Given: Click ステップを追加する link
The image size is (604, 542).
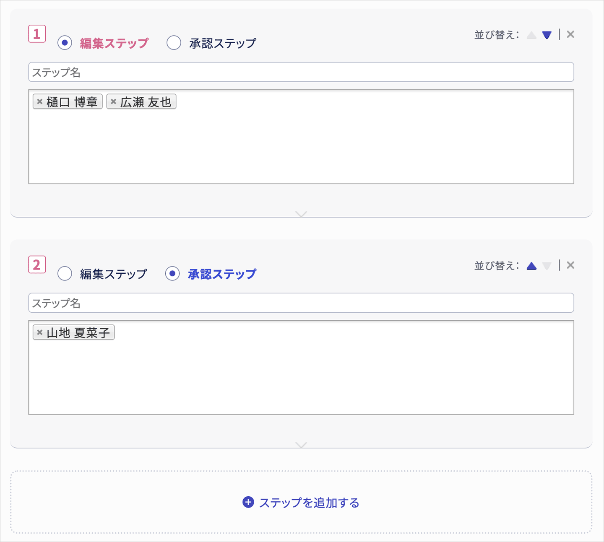Looking at the screenshot, I should point(309,503).
